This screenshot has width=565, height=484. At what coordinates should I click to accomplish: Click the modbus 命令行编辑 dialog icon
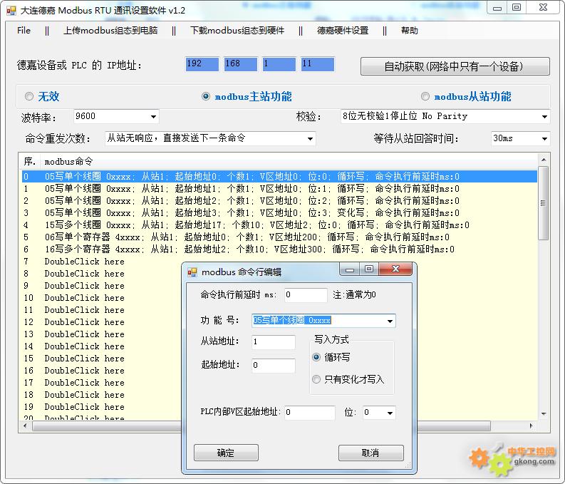[192, 272]
